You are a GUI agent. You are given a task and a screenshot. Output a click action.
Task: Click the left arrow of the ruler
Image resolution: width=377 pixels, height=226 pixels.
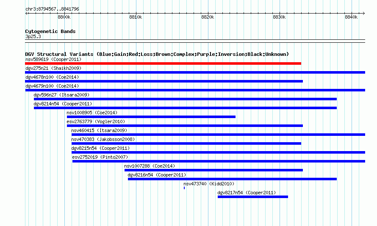(x=26, y=13)
